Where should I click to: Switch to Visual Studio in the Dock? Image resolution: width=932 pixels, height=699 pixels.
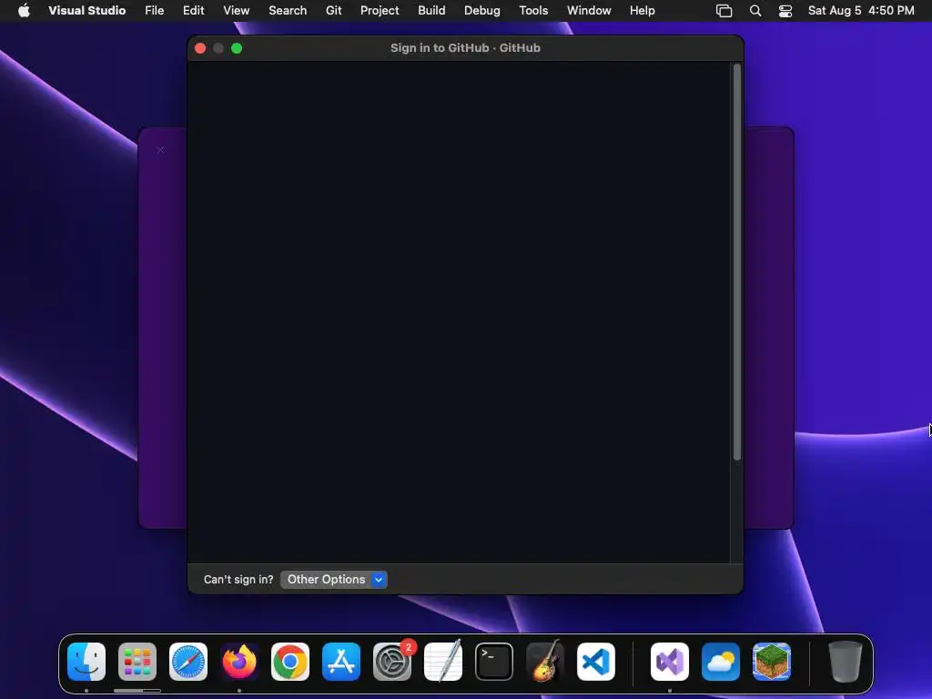[x=670, y=662]
